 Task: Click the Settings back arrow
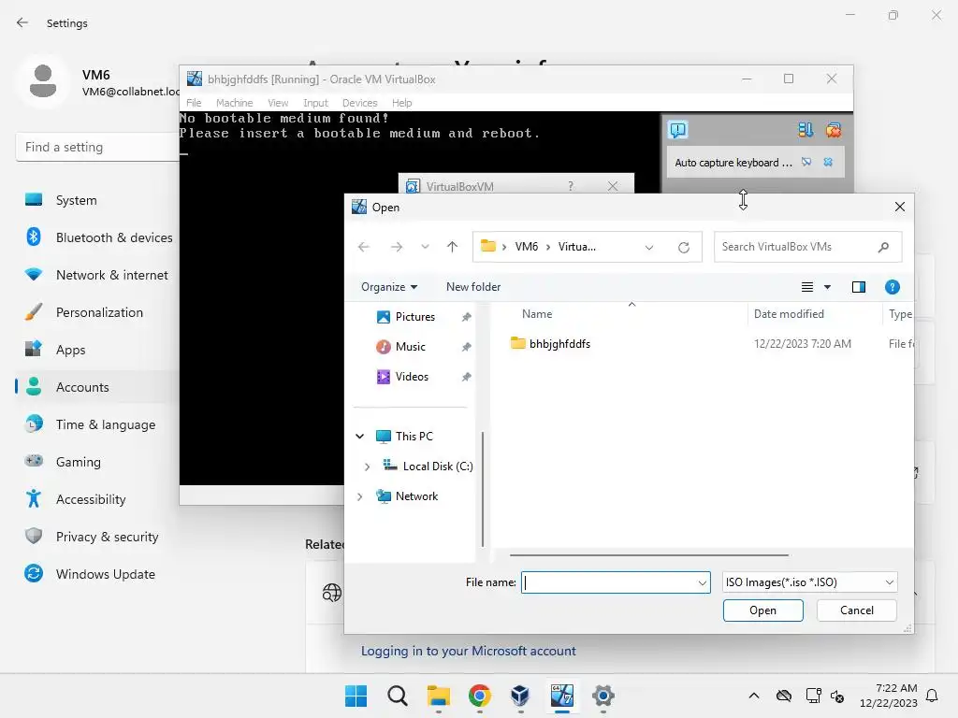(22, 22)
